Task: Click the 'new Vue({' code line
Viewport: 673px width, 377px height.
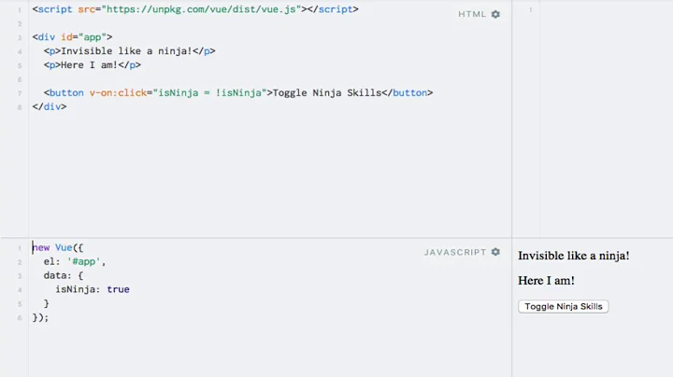Action: click(58, 247)
